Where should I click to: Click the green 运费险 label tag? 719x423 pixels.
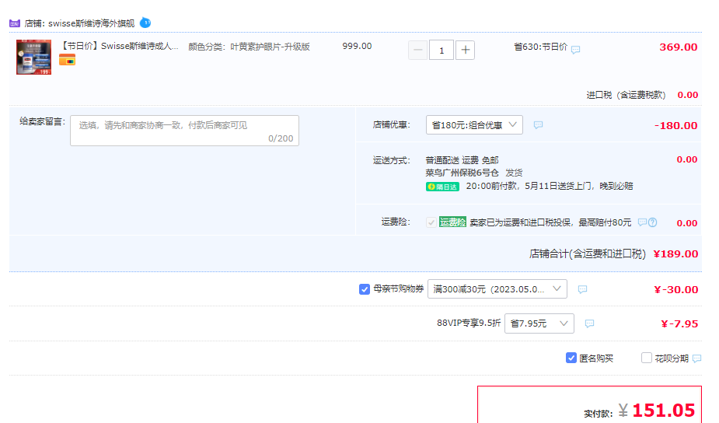coord(452,222)
